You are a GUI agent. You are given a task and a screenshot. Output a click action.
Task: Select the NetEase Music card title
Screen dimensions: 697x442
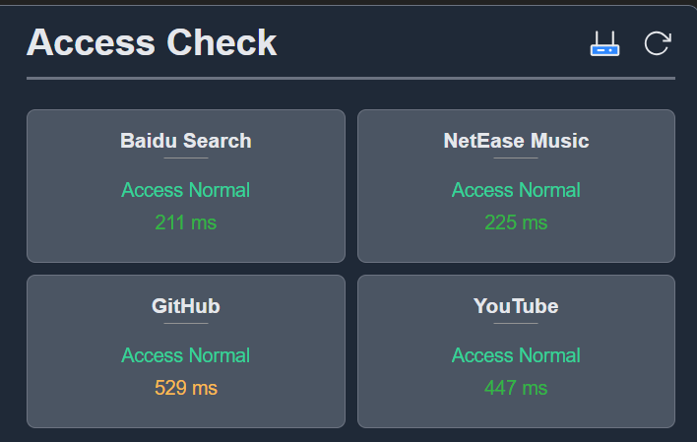click(x=516, y=141)
